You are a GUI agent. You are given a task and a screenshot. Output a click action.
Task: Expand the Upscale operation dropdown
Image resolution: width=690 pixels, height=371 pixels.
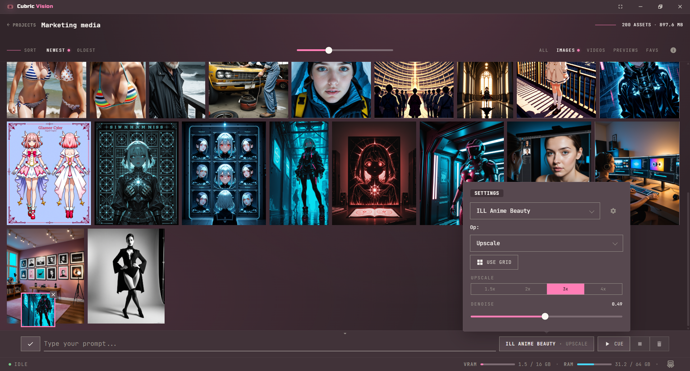[546, 243]
